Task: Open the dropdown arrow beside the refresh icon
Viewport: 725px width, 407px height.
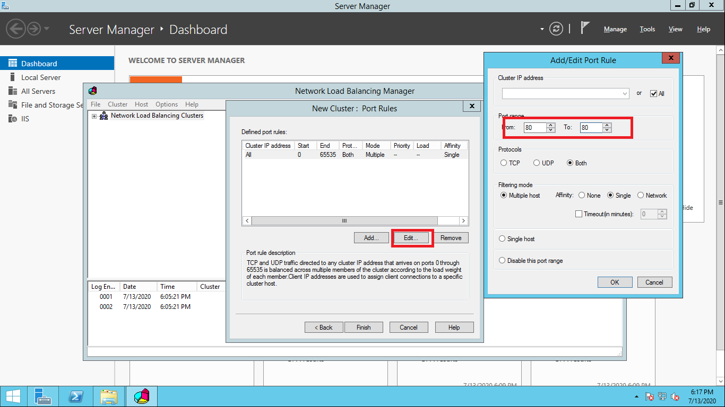Action: pos(542,29)
